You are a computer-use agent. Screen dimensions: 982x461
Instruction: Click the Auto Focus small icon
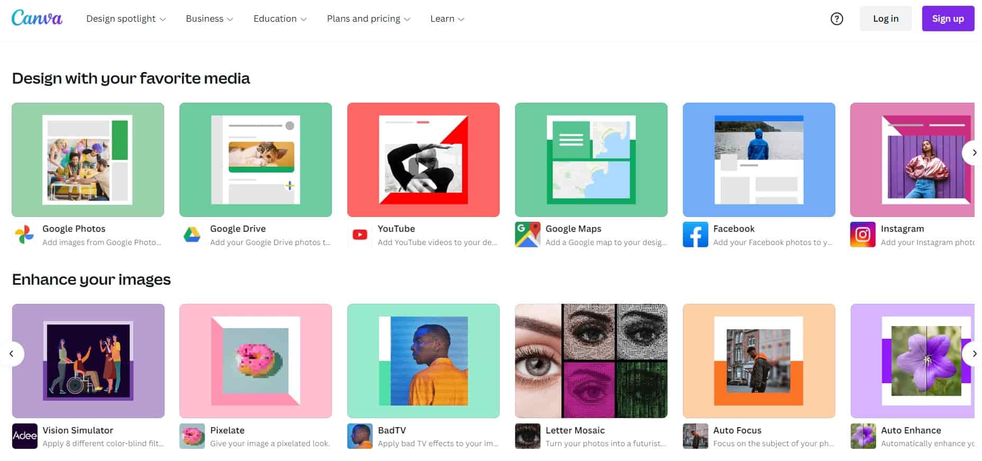(696, 436)
